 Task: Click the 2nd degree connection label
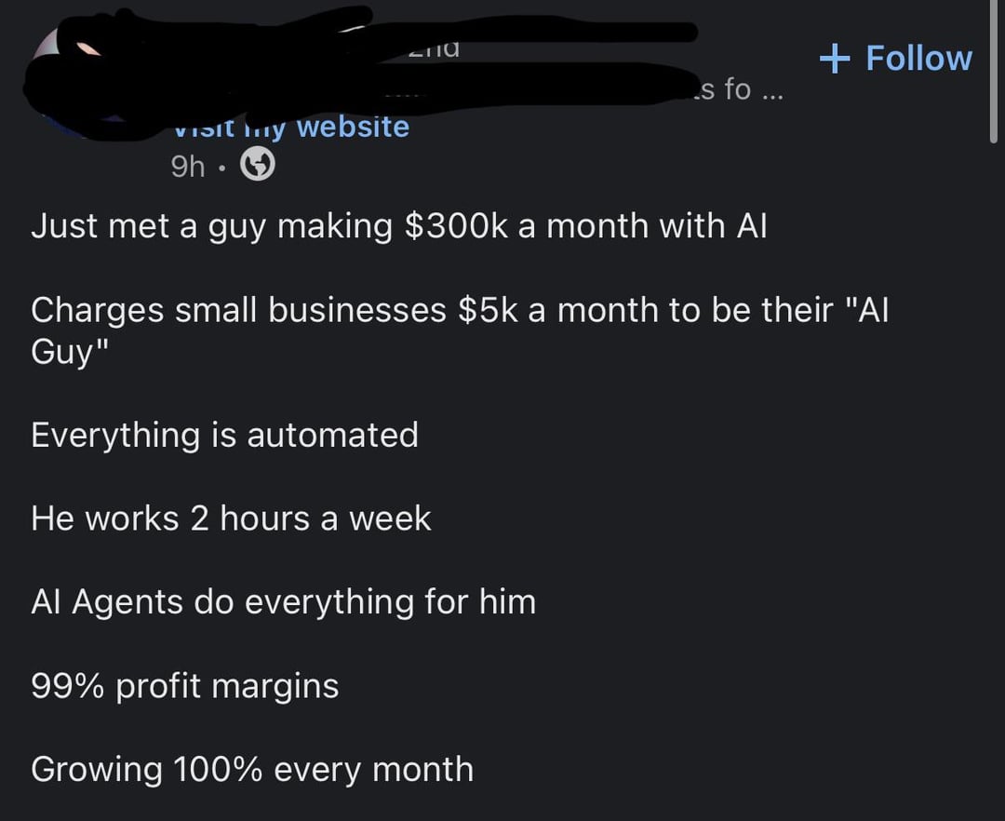coord(435,48)
